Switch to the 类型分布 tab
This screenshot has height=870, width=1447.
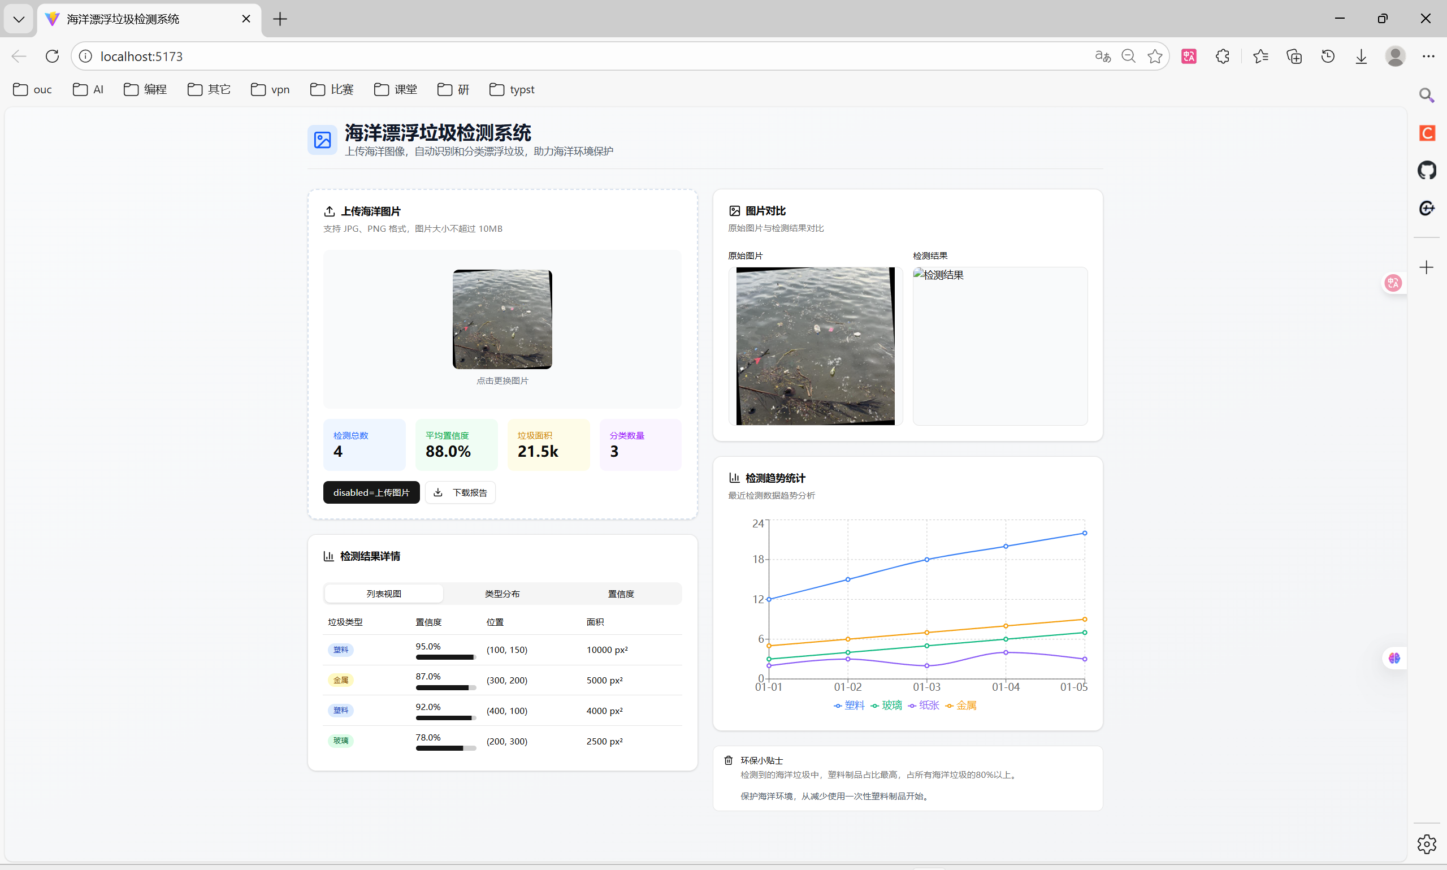(x=502, y=594)
